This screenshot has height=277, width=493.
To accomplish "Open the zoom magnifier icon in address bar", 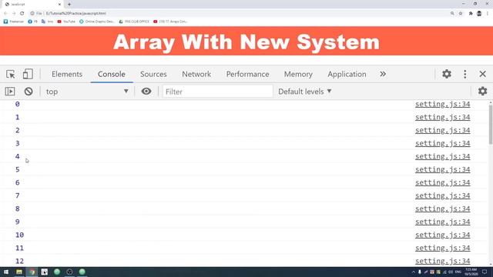I will click(452, 13).
